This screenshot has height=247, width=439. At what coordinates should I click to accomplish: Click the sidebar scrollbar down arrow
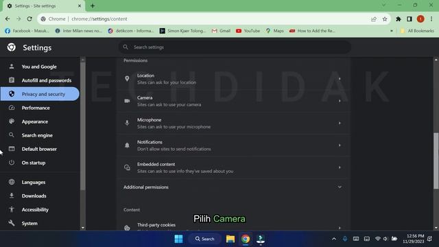(x=82, y=228)
